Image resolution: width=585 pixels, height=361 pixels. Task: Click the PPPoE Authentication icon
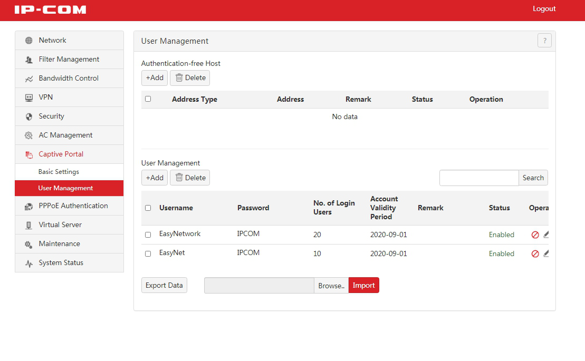(28, 207)
